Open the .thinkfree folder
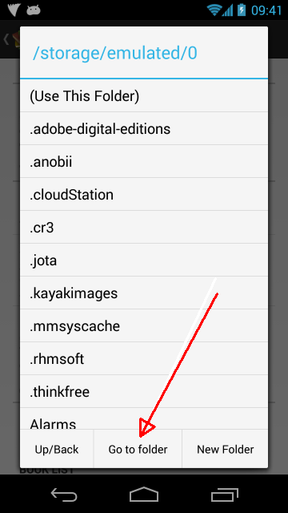288x513 pixels. point(144,392)
